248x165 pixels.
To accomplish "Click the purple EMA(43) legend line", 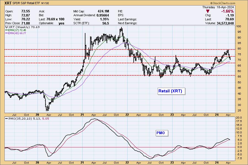I will tap(7, 33).
